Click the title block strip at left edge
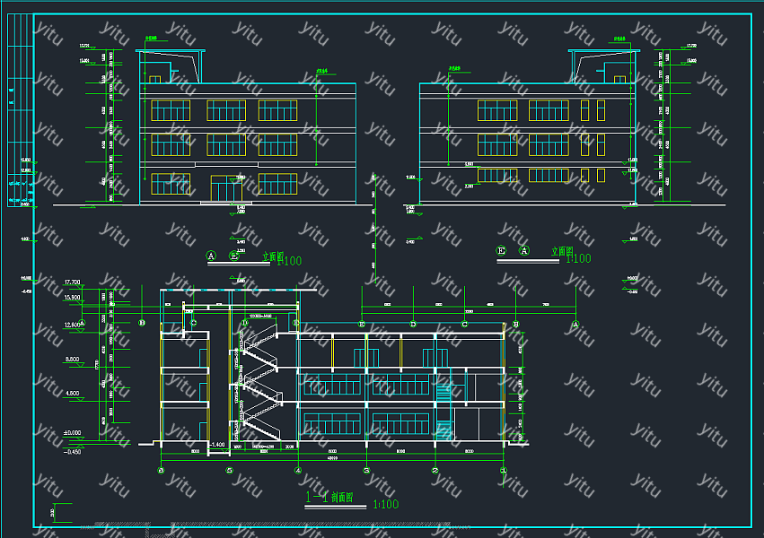Screen dimensions: 764x538 (x=19, y=109)
